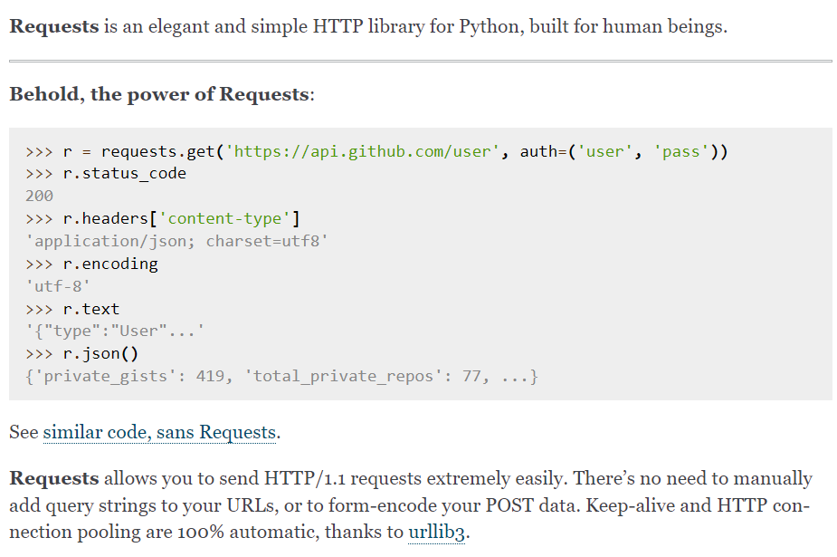Click the 'https://api.github.com/user' URL string

(x=362, y=151)
